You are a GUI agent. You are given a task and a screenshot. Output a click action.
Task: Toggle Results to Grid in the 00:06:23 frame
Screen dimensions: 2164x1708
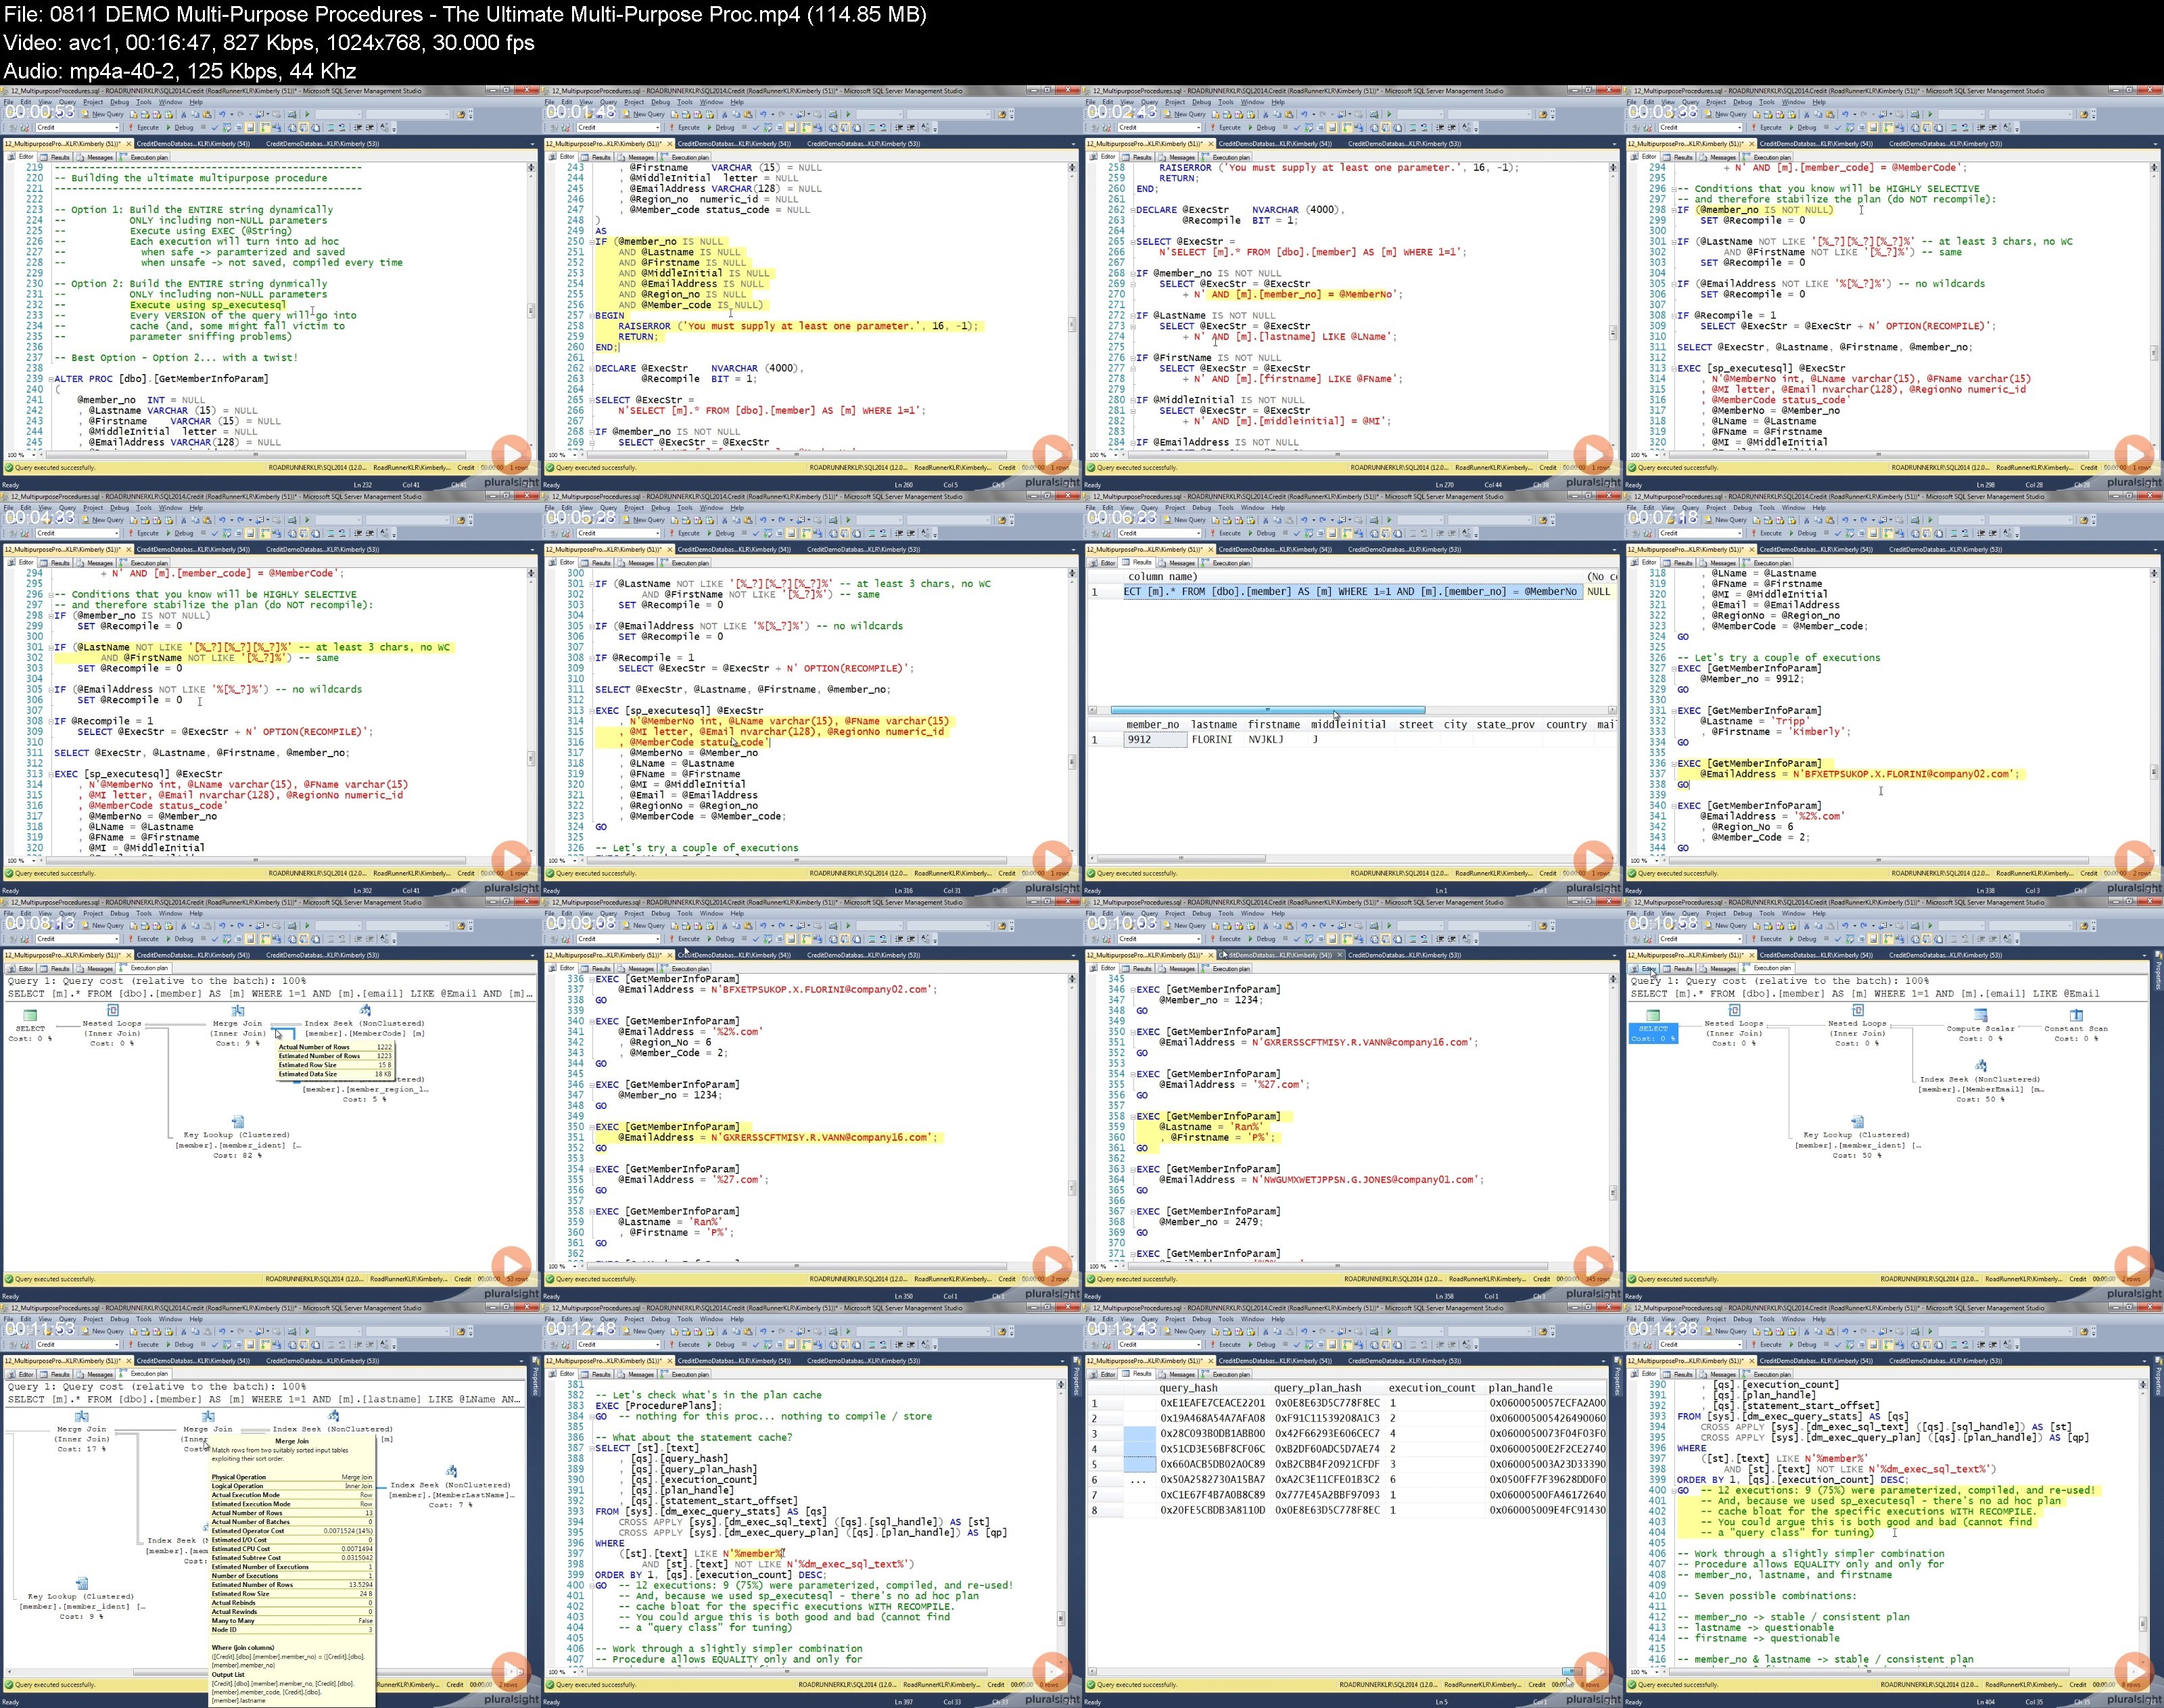coord(1385,533)
